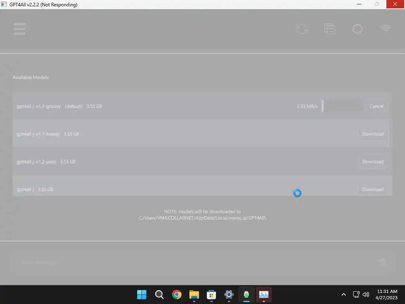Switch to GPT4All taskbar icon

(x=246, y=294)
